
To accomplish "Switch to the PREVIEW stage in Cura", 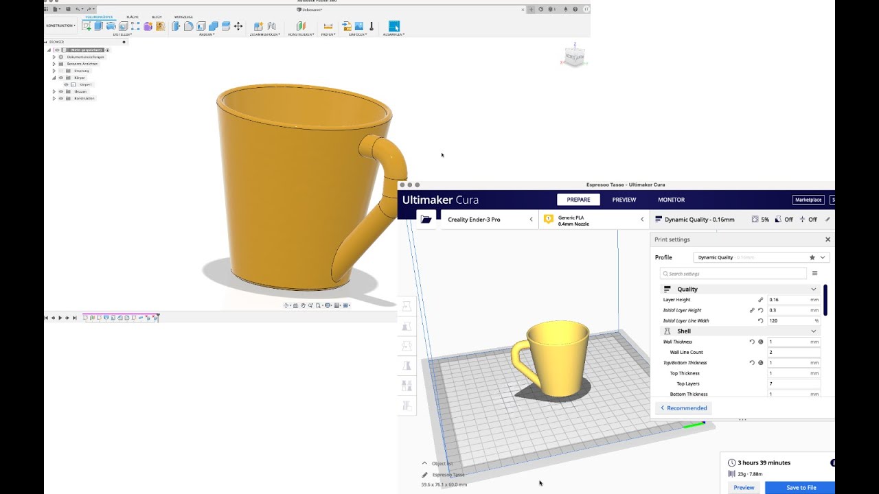I will pyautogui.click(x=624, y=200).
